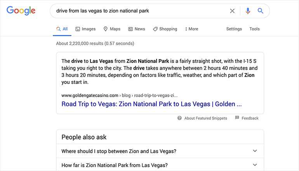Send Feedback on the featured snippet
Image resolution: width=299 pixels, height=171 pixels.
[x=250, y=118]
